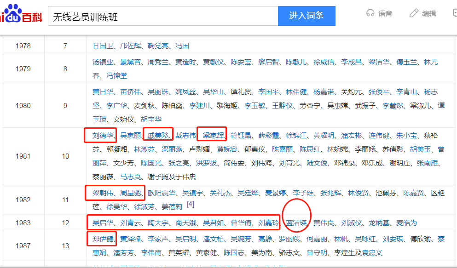Open the 汤镇业 link in the 1979 row
The image size is (457, 268).
[102, 62]
